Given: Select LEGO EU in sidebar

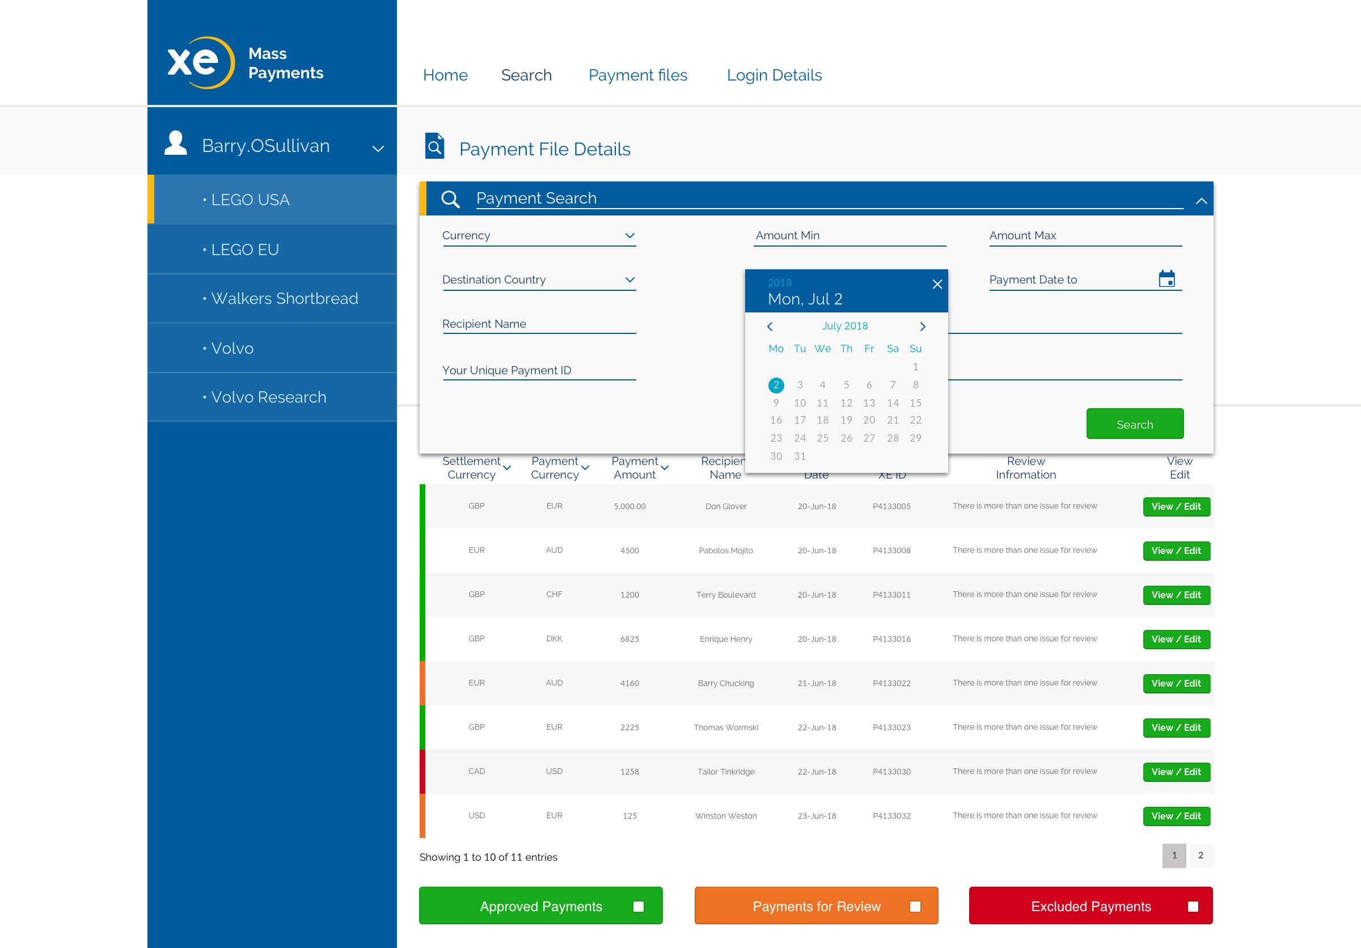Looking at the screenshot, I should [x=272, y=249].
